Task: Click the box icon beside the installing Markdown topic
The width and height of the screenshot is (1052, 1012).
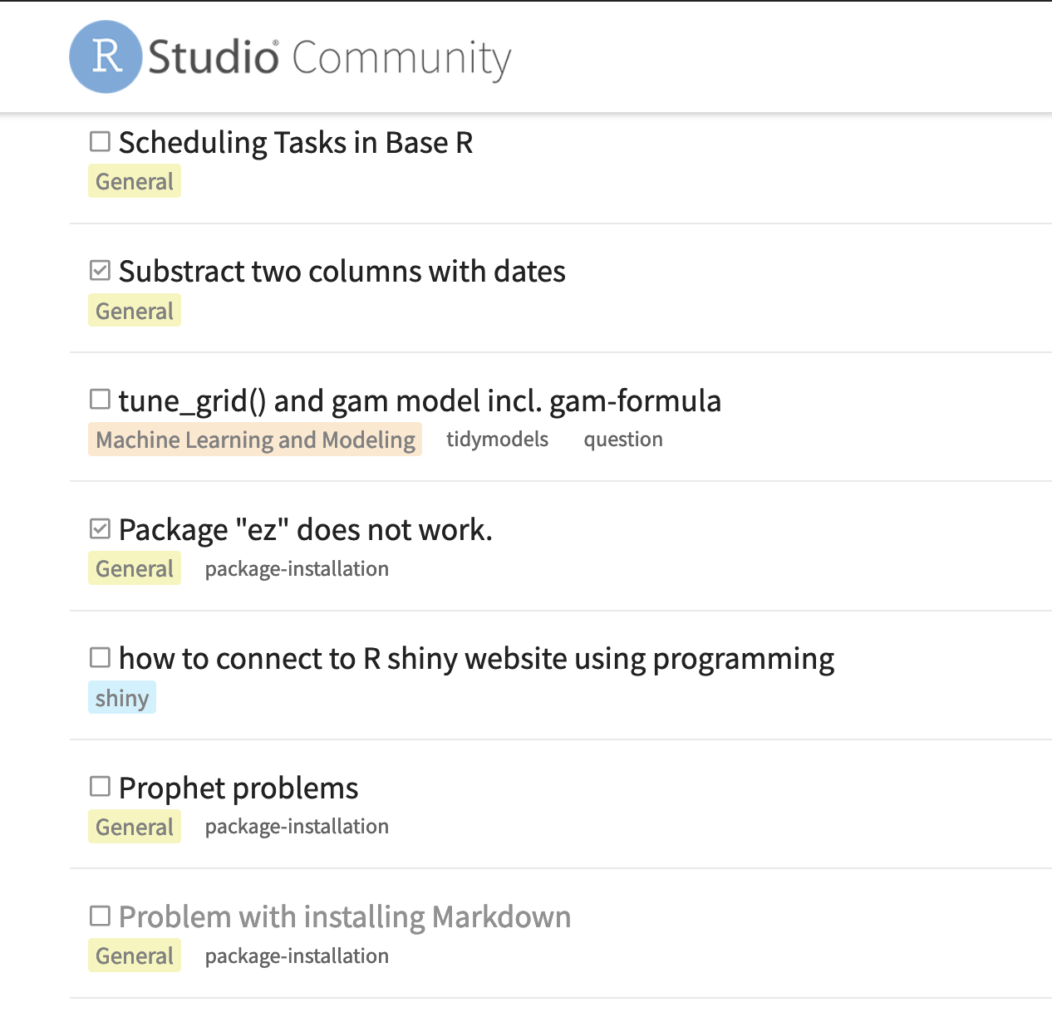Action: point(100,916)
